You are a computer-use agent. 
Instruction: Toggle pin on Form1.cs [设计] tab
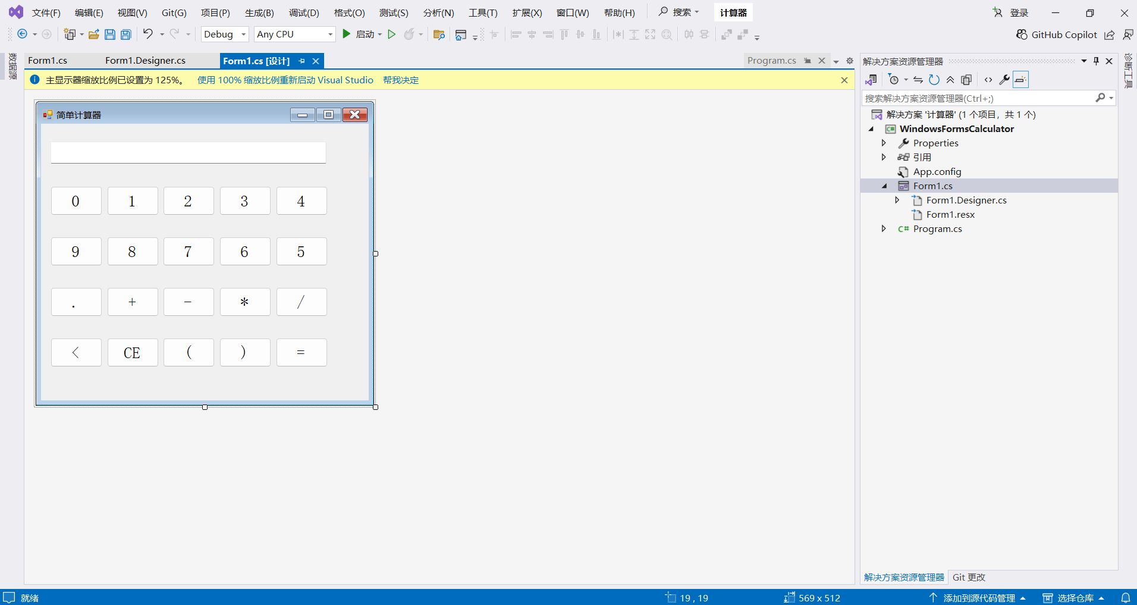(x=301, y=61)
